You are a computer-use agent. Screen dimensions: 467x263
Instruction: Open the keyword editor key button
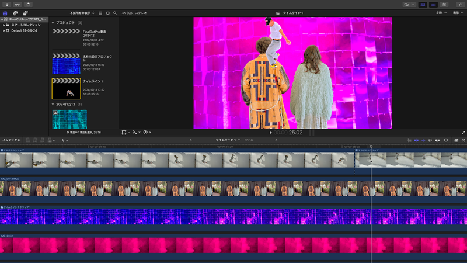click(x=18, y=5)
